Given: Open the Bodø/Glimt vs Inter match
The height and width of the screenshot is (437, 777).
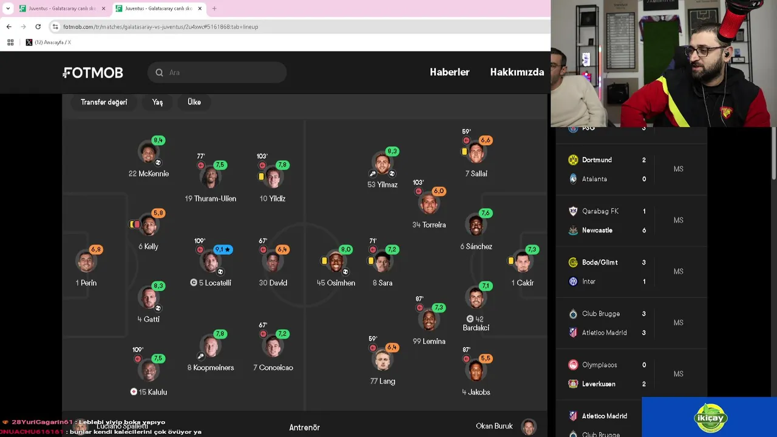Looking at the screenshot, I should point(631,272).
